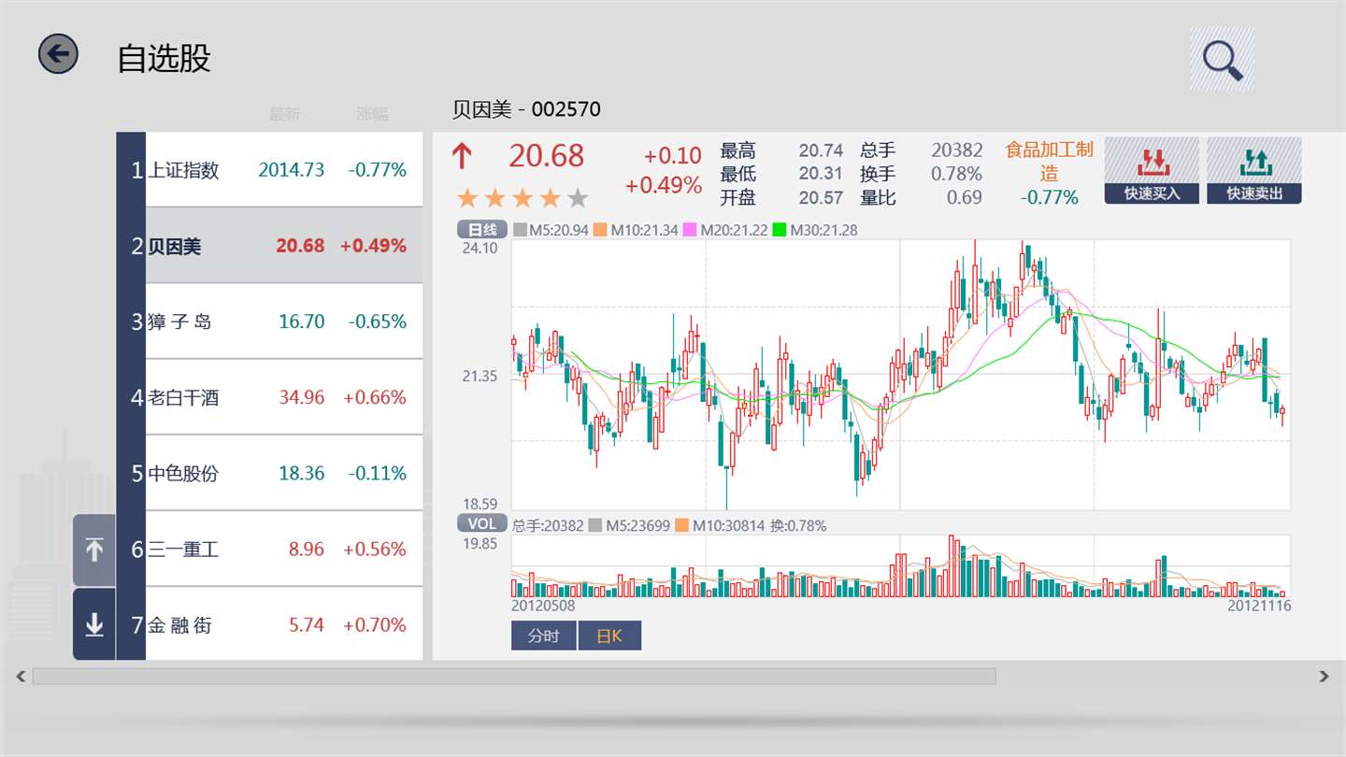The image size is (1346, 757).
Task: Switch to the 分时 intraday tab
Action: click(x=543, y=636)
